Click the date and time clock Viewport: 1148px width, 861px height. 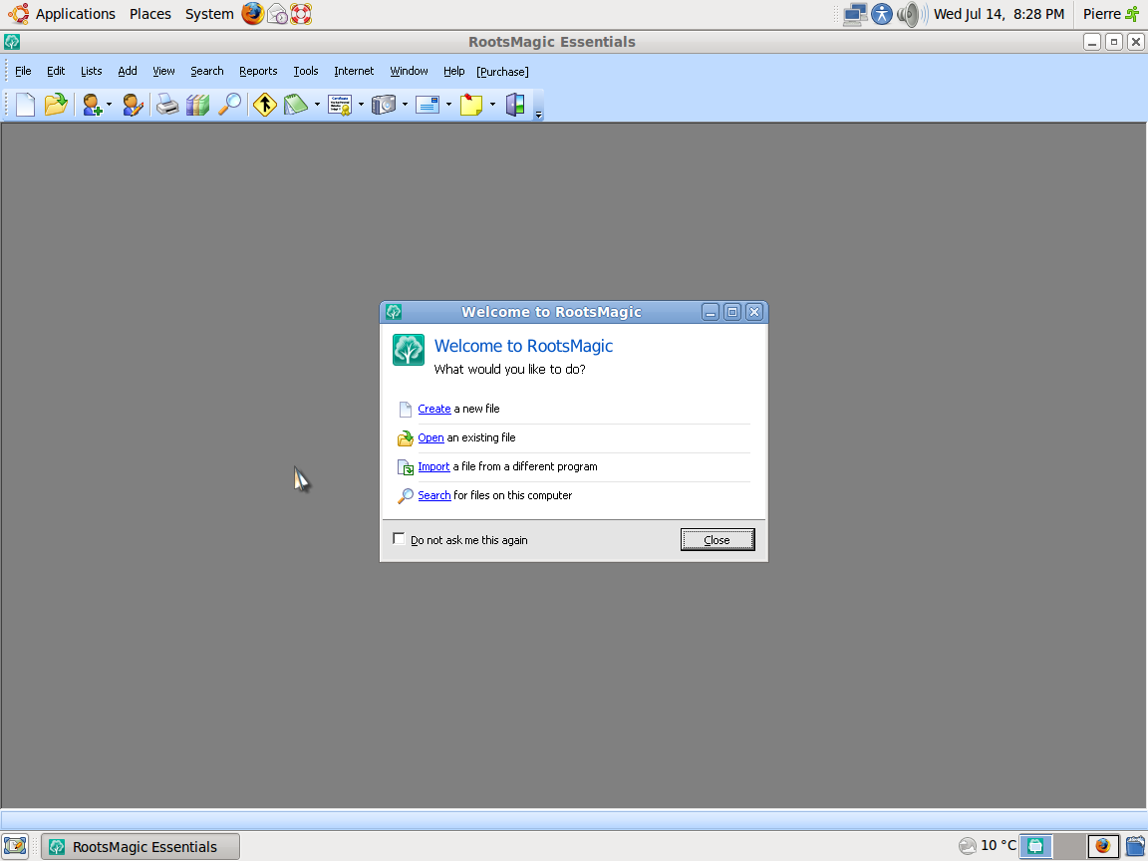click(999, 14)
